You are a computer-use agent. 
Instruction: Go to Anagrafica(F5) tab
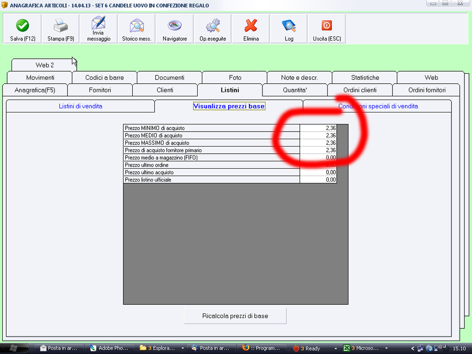coord(35,90)
